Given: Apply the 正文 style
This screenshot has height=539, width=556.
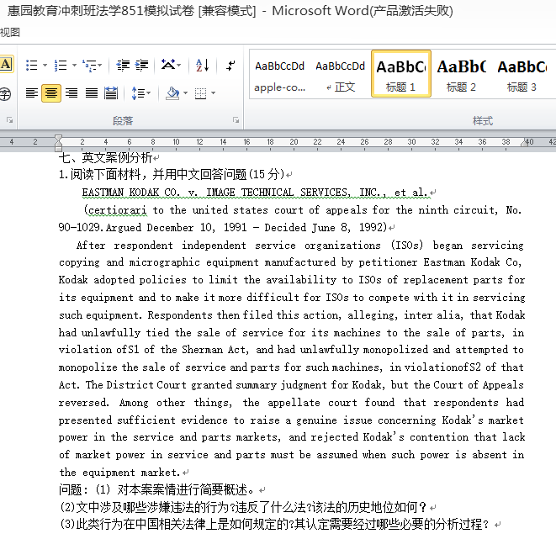Looking at the screenshot, I should [x=340, y=74].
